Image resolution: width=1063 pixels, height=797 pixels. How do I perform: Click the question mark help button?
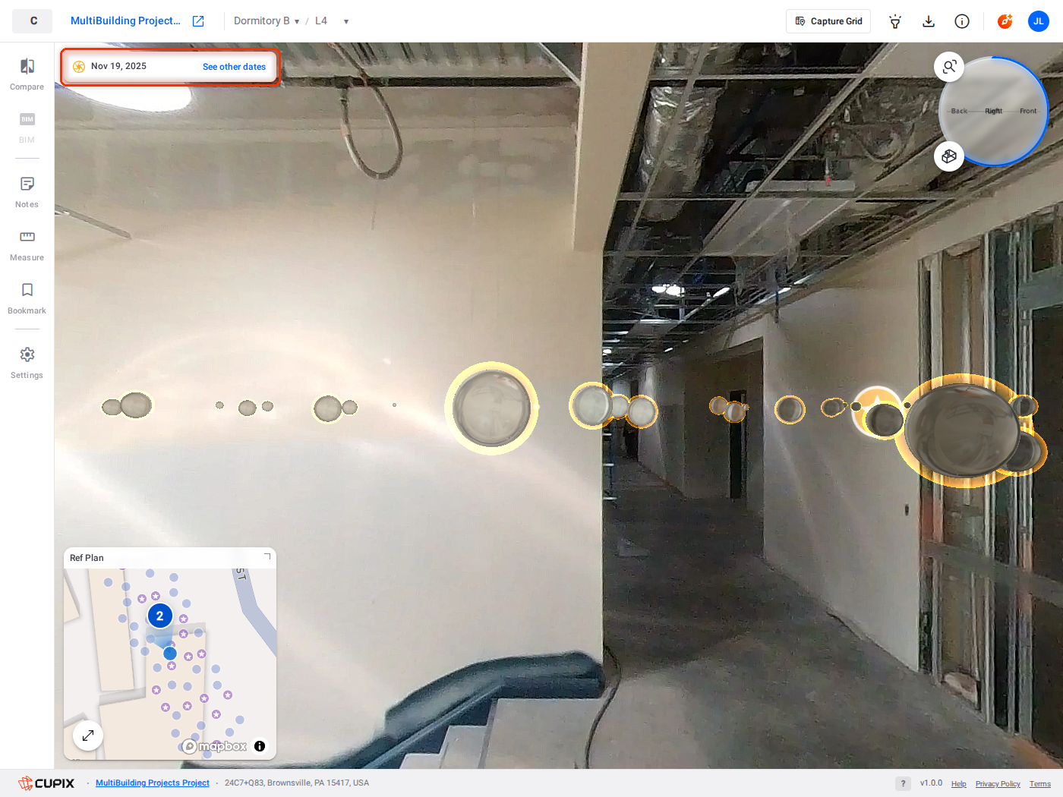pyautogui.click(x=903, y=783)
